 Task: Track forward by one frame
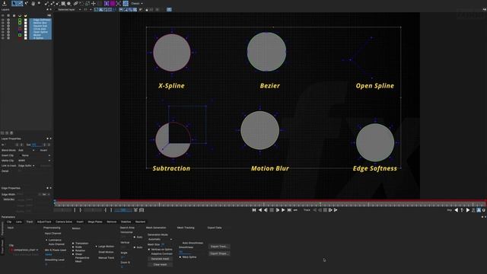[330, 210]
